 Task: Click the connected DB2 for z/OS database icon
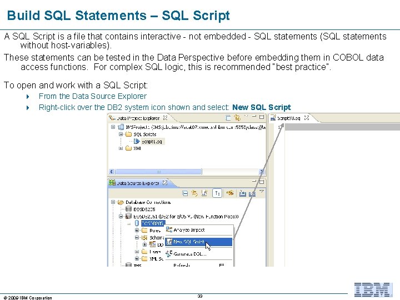[x=128, y=216]
